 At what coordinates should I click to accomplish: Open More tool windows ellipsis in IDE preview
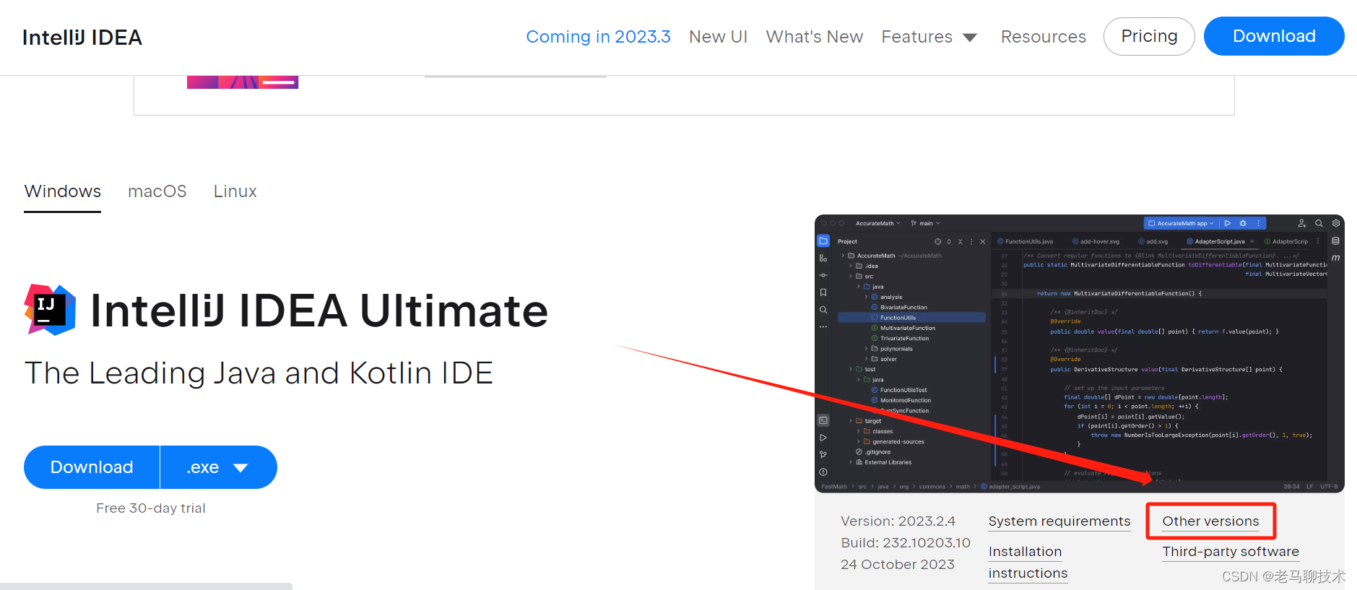(823, 327)
